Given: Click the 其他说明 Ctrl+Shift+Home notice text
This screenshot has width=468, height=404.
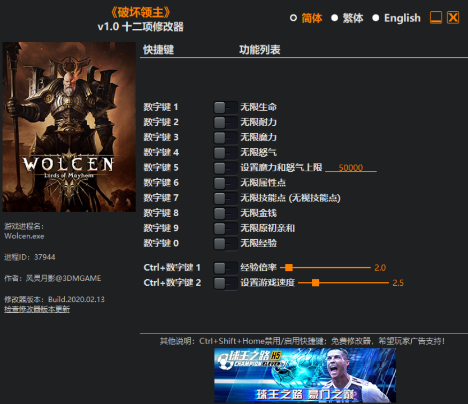Looking at the screenshot, I should click(302, 341).
